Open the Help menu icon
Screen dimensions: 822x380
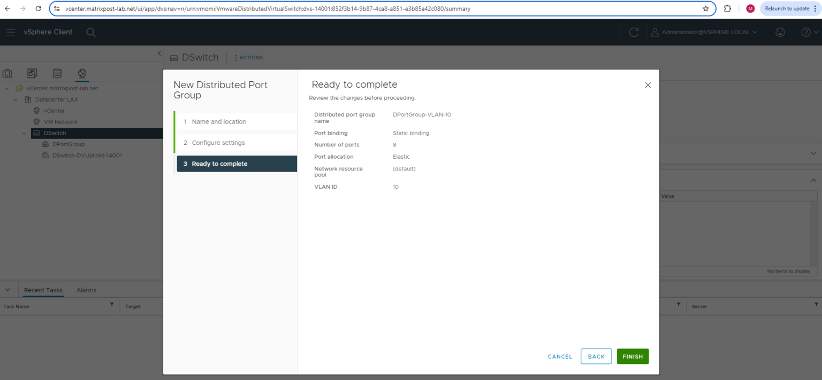click(806, 32)
